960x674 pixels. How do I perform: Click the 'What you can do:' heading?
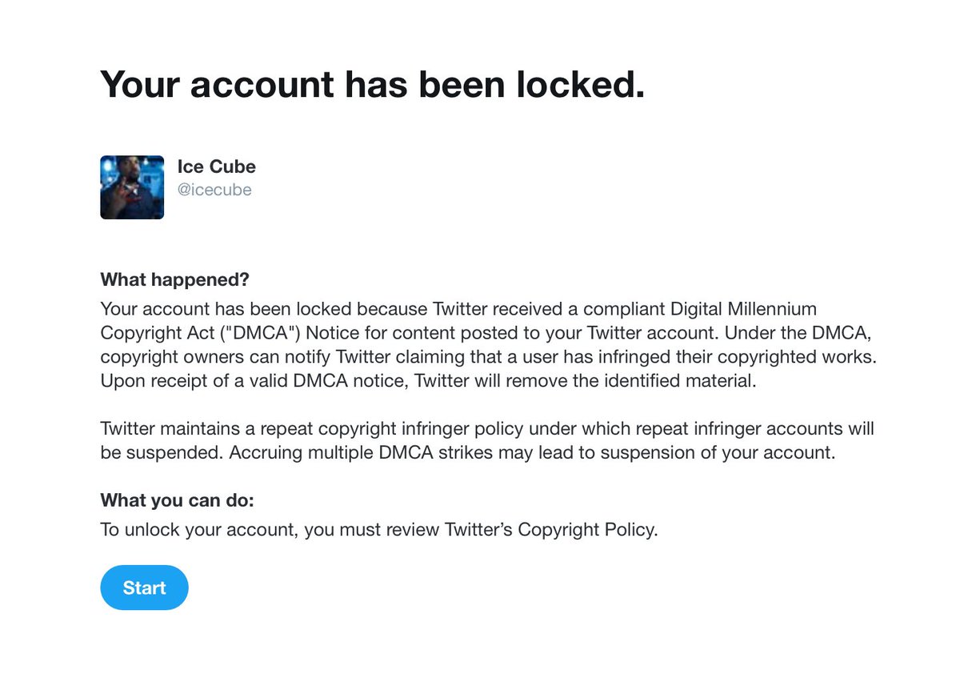coord(177,501)
